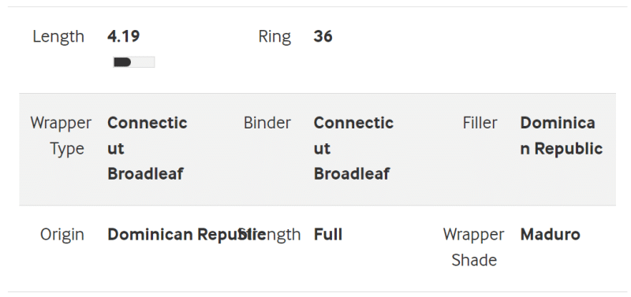Click the Dominican Republic origin value
Screen dimensions: 631x297
tap(187, 235)
